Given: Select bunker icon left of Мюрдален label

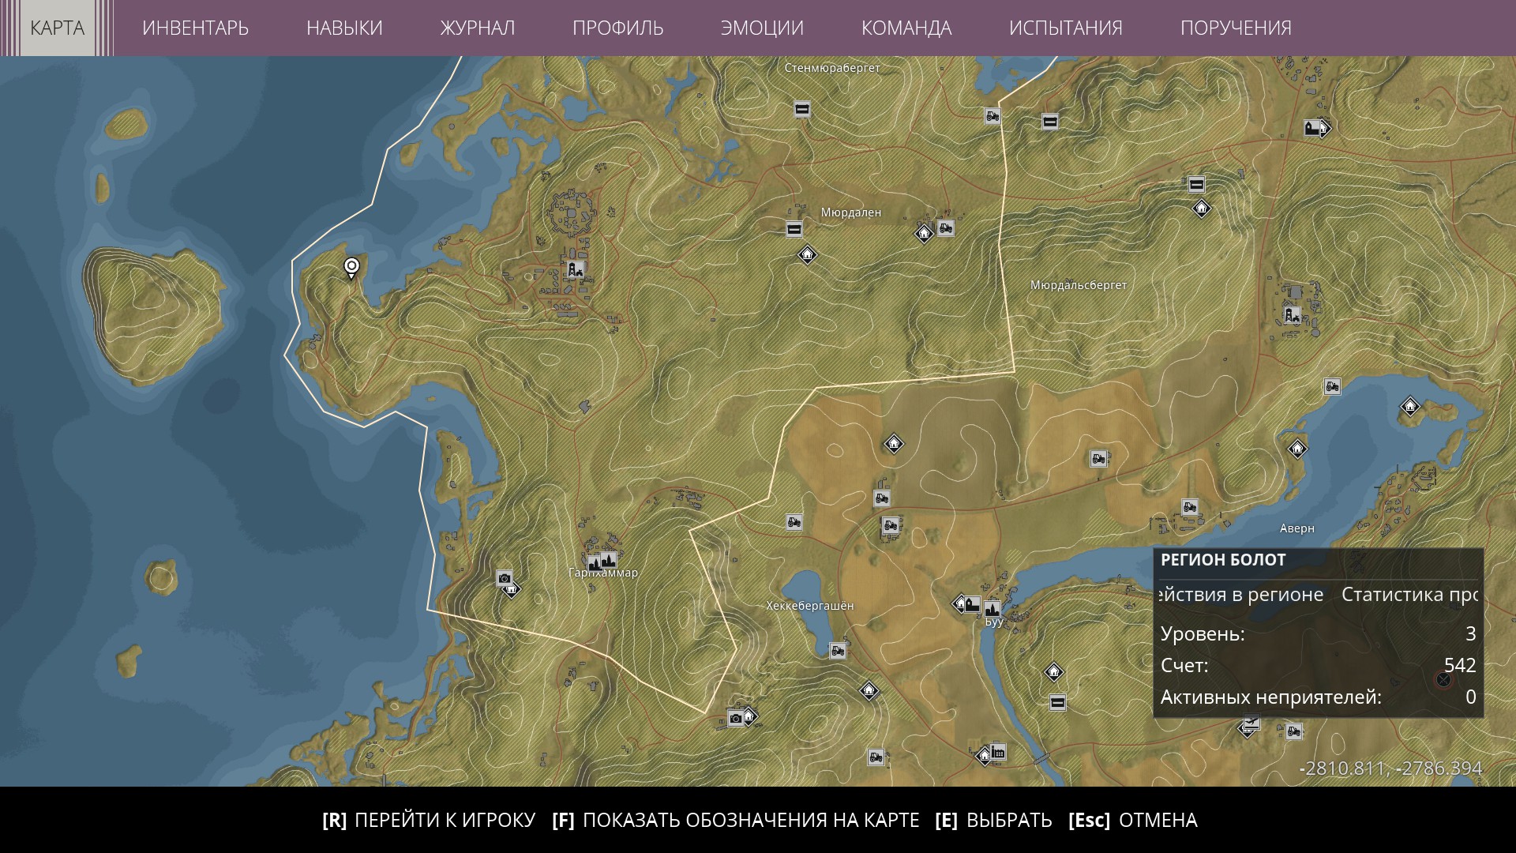Looking at the screenshot, I should tap(794, 230).
